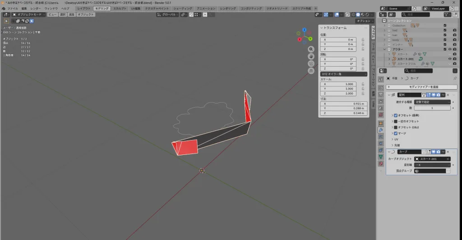Image resolution: width=462 pixels, height=240 pixels.
Task: Open the modifier wrench properties tab
Action: [381, 130]
